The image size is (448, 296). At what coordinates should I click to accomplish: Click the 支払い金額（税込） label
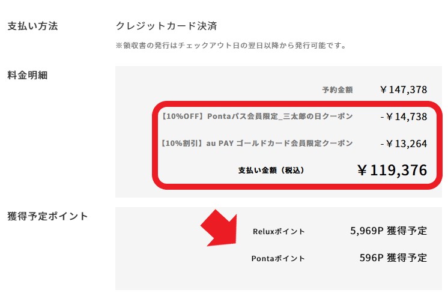pyautogui.click(x=271, y=171)
